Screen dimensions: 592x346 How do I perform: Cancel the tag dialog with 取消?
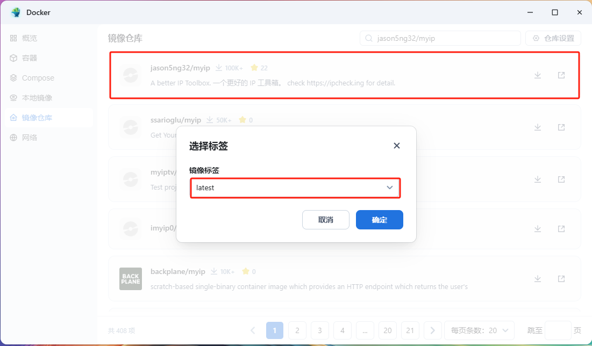tap(325, 220)
